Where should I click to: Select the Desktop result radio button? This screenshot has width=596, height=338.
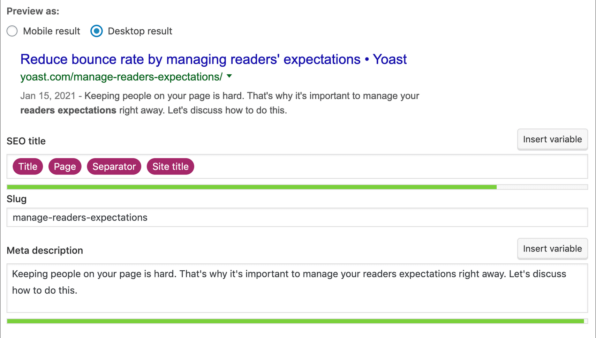(x=97, y=31)
